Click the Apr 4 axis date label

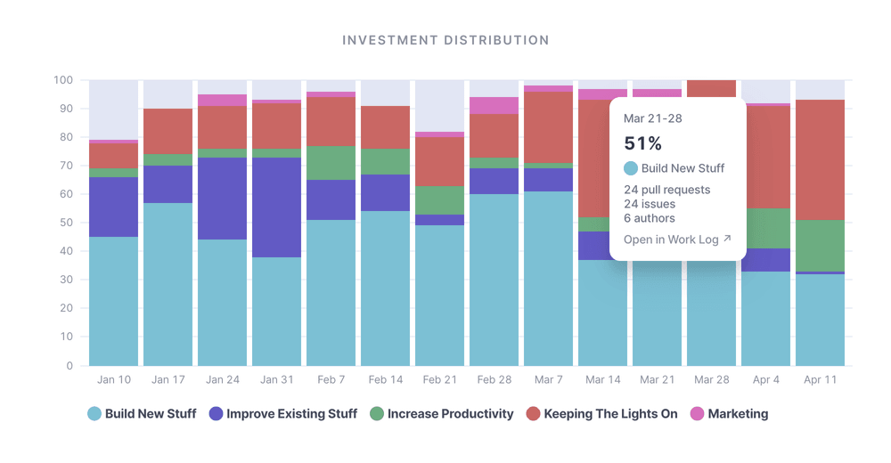765,379
